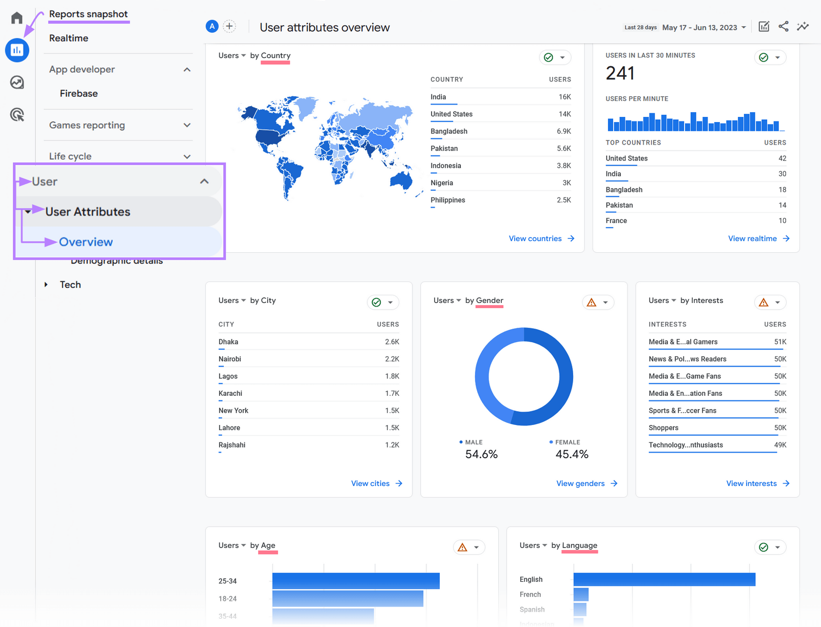Collapse the App developer section
Screen dimensions: 821x627
(x=187, y=69)
